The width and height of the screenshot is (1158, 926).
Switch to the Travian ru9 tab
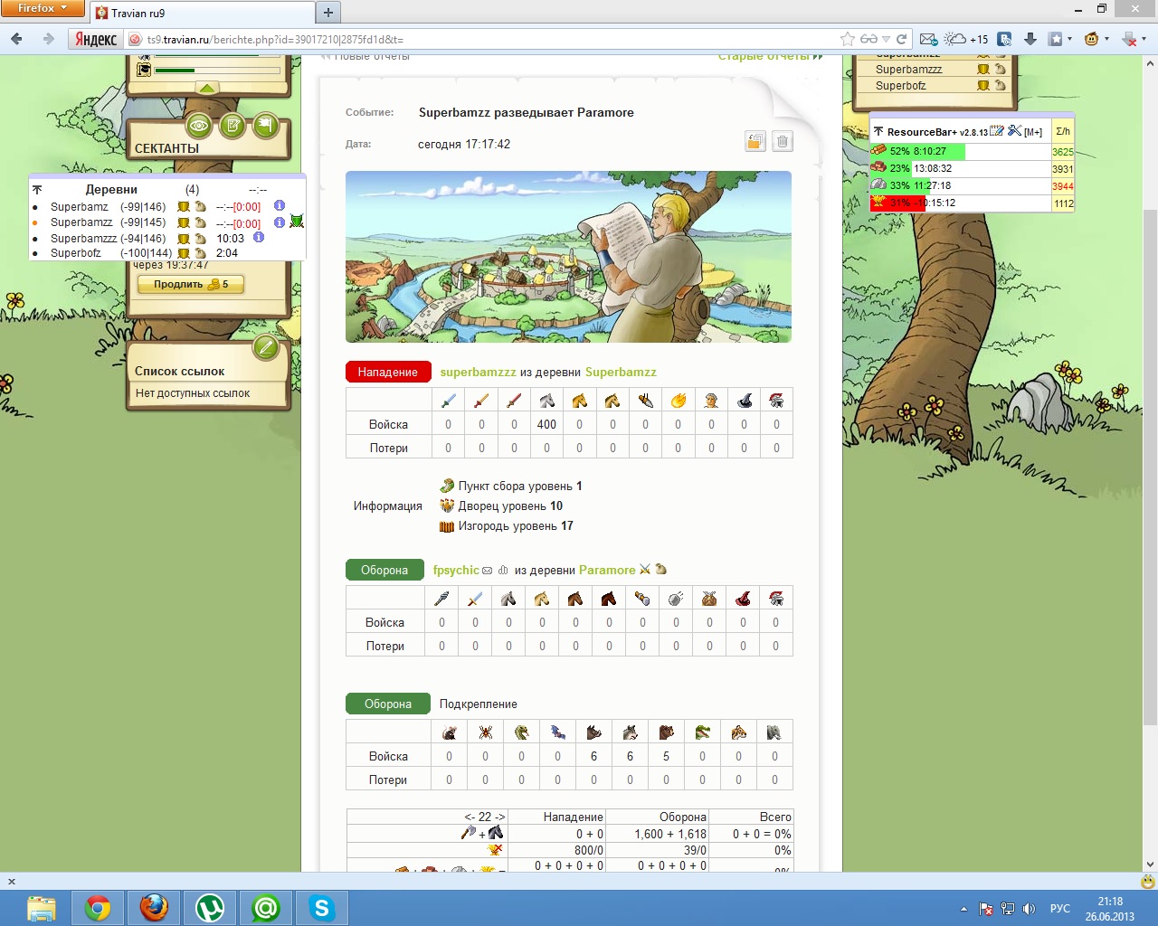click(204, 13)
